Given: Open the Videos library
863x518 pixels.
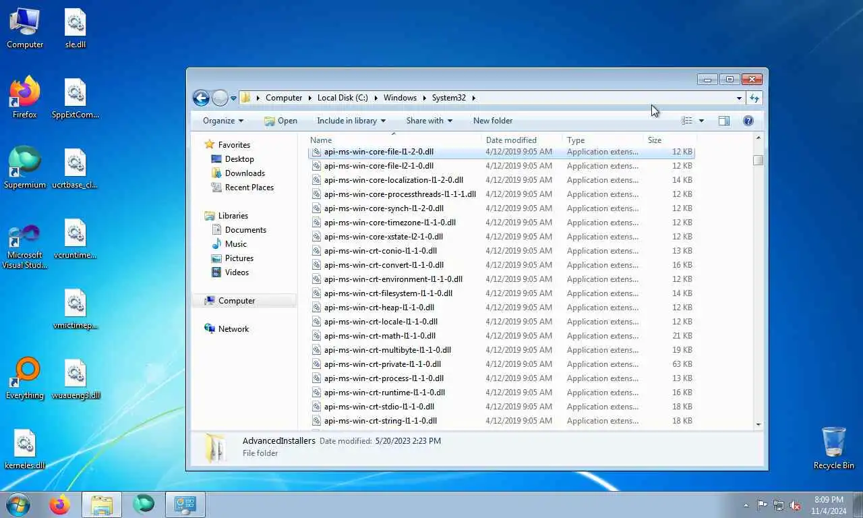Looking at the screenshot, I should (x=237, y=272).
